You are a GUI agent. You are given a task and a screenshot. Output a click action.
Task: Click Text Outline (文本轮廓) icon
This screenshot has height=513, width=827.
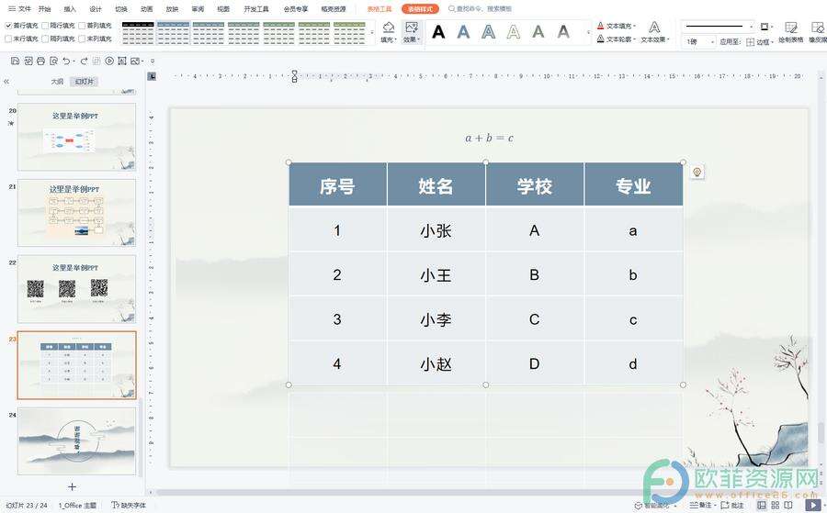click(600, 39)
